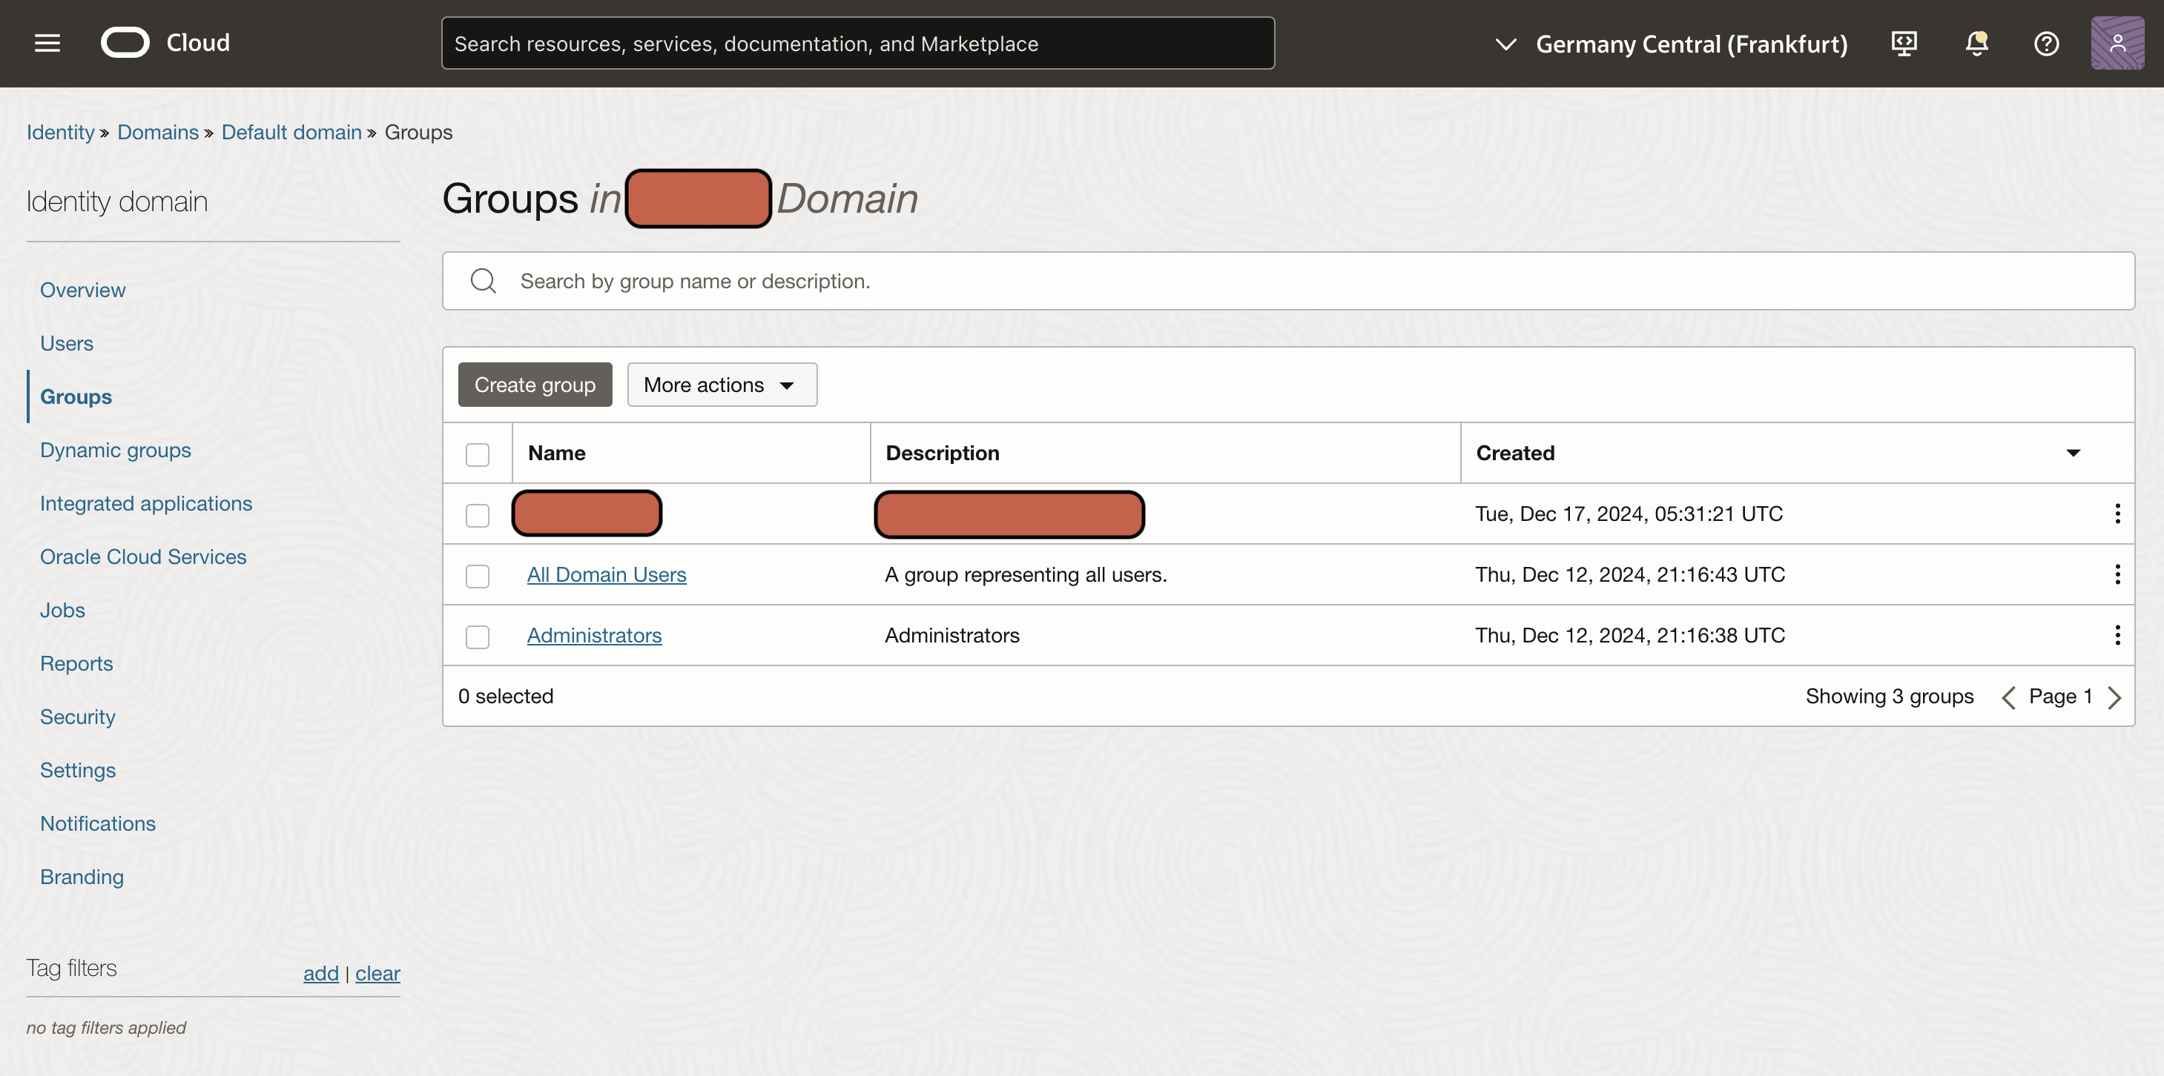Click the 'Thu, Dec 12, 2024, 21:16:38 UTC' date
Screen dimensions: 2164x1076
pyautogui.click(x=1630, y=635)
